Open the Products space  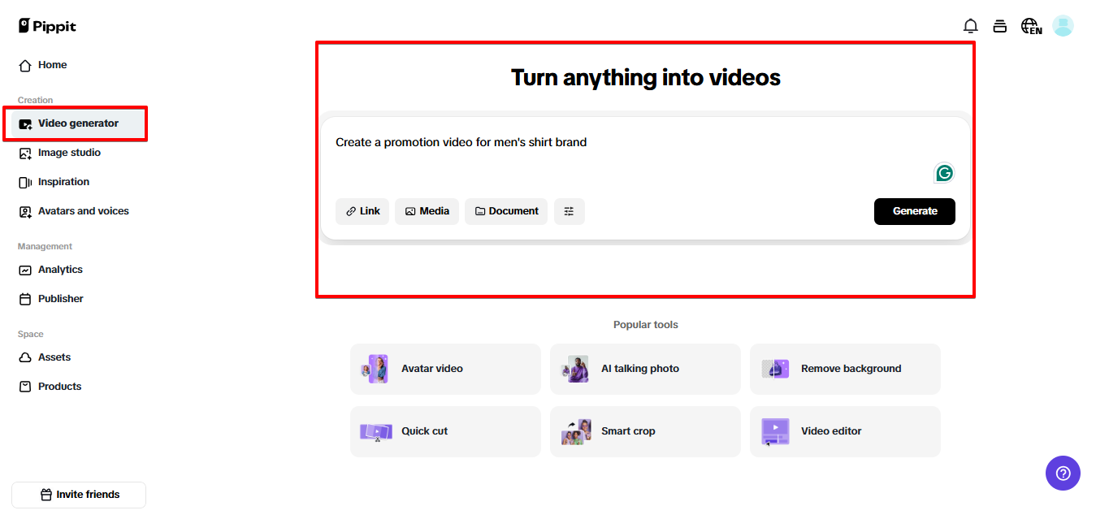point(58,387)
